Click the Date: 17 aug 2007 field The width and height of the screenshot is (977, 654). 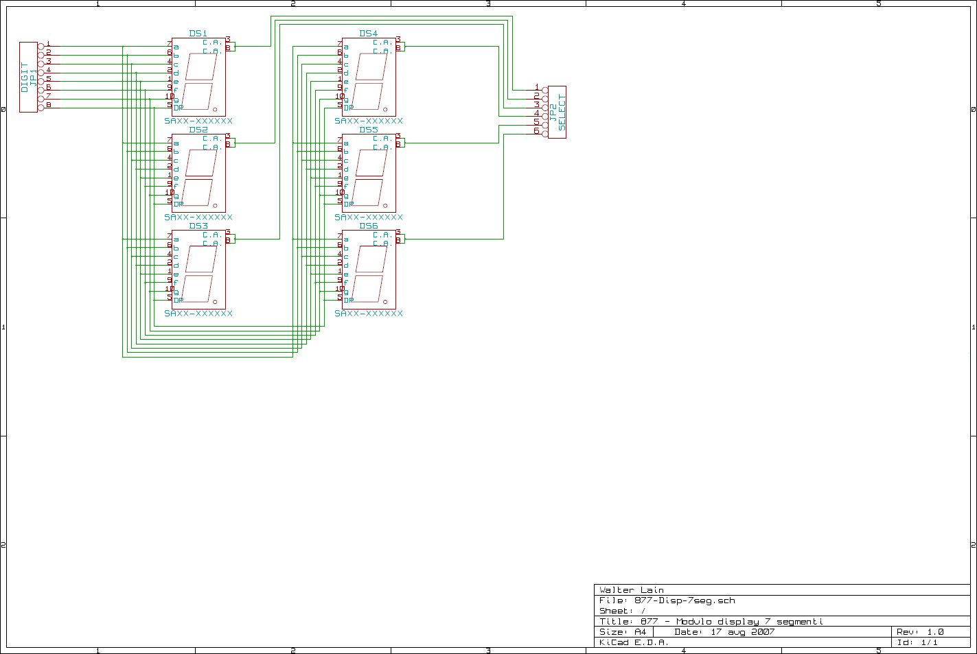tap(724, 632)
